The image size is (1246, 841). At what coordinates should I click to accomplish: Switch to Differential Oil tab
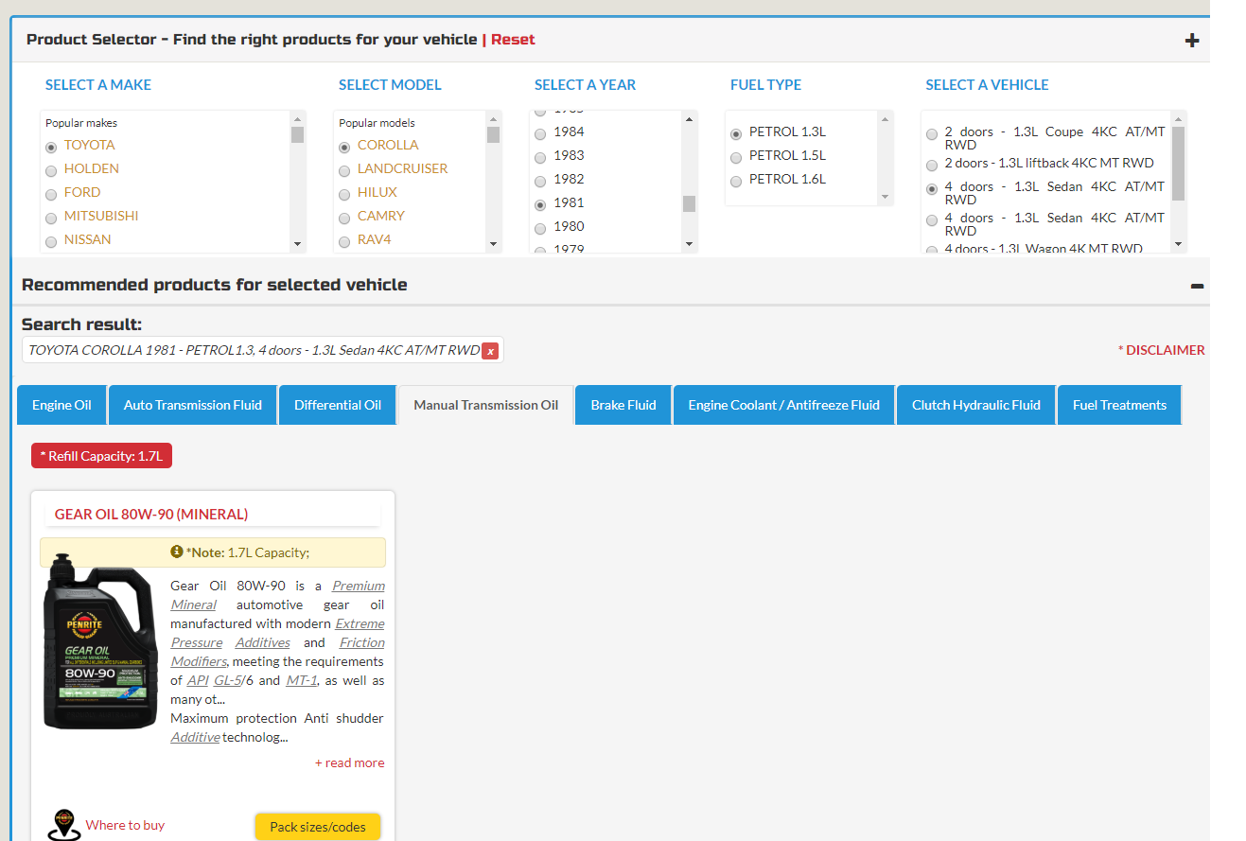(x=338, y=405)
